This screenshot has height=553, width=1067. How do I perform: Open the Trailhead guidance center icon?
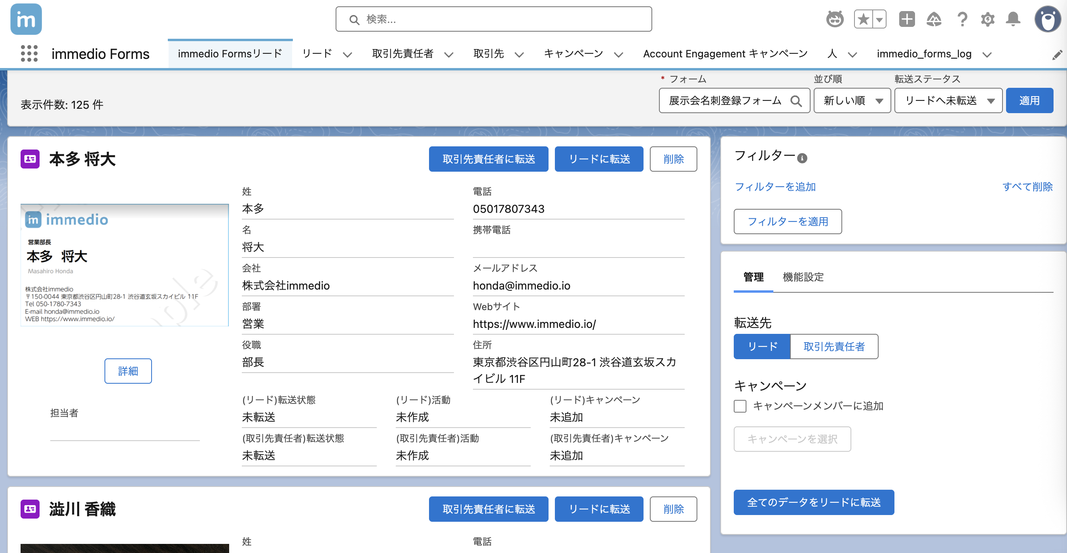click(934, 19)
